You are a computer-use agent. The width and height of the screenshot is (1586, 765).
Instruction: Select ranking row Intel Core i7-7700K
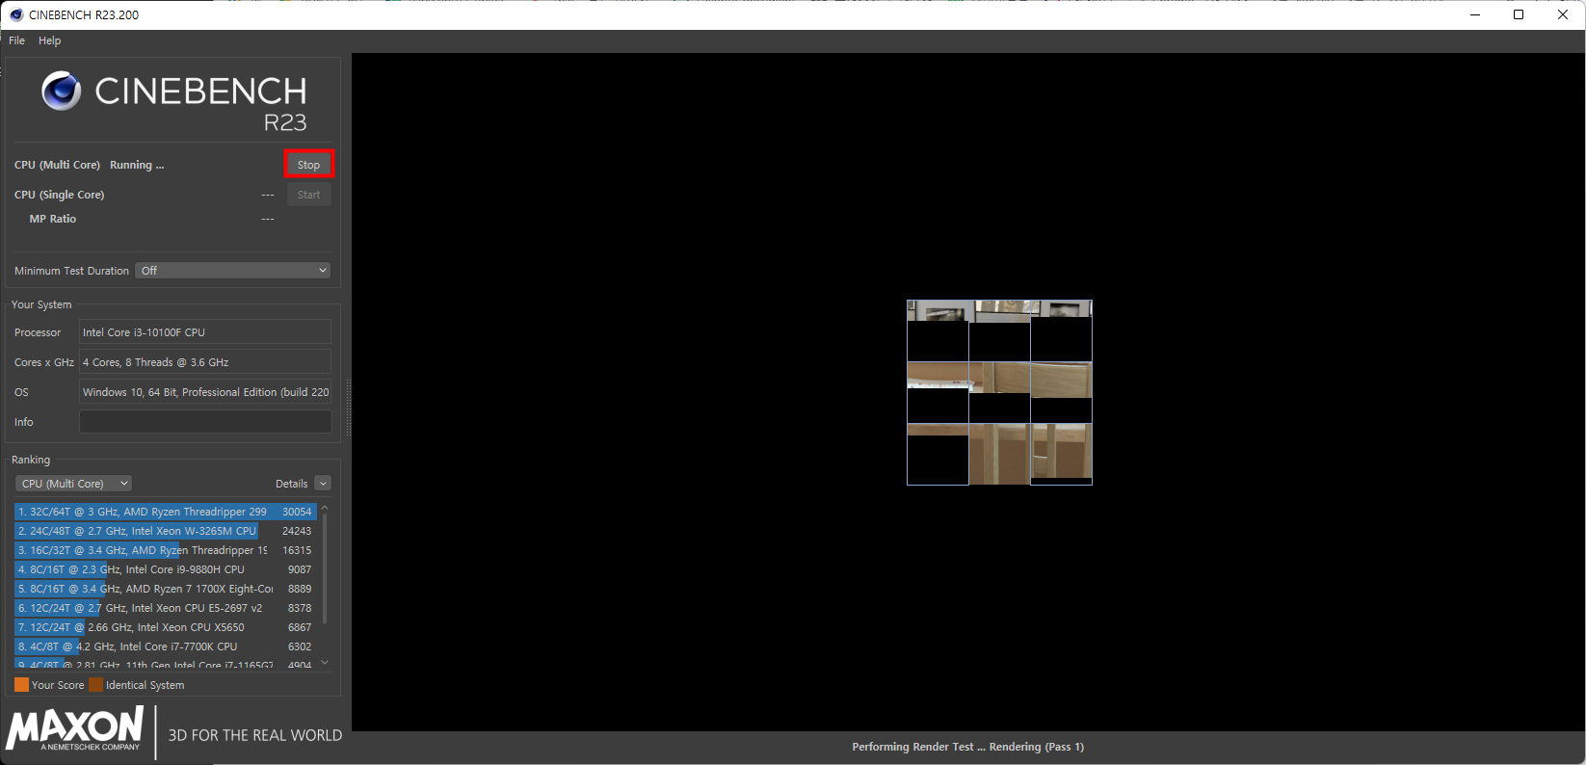point(166,646)
